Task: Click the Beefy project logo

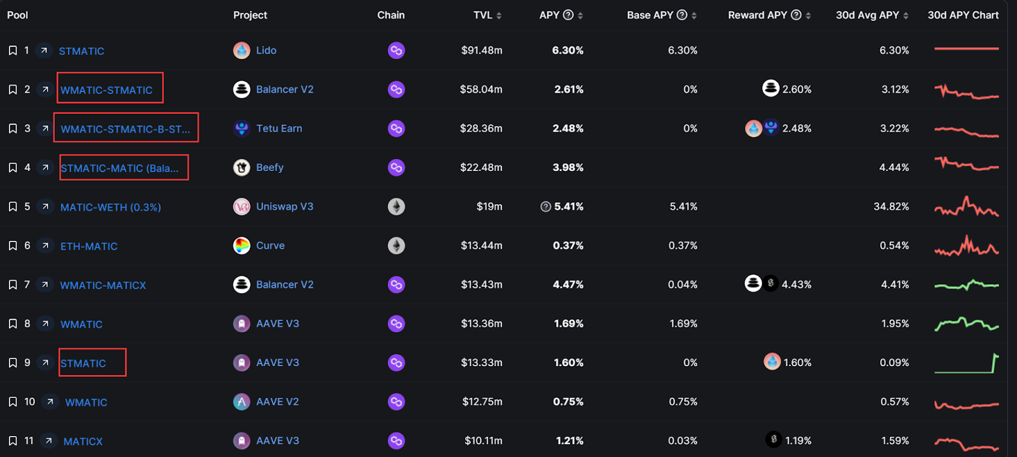Action: [242, 168]
